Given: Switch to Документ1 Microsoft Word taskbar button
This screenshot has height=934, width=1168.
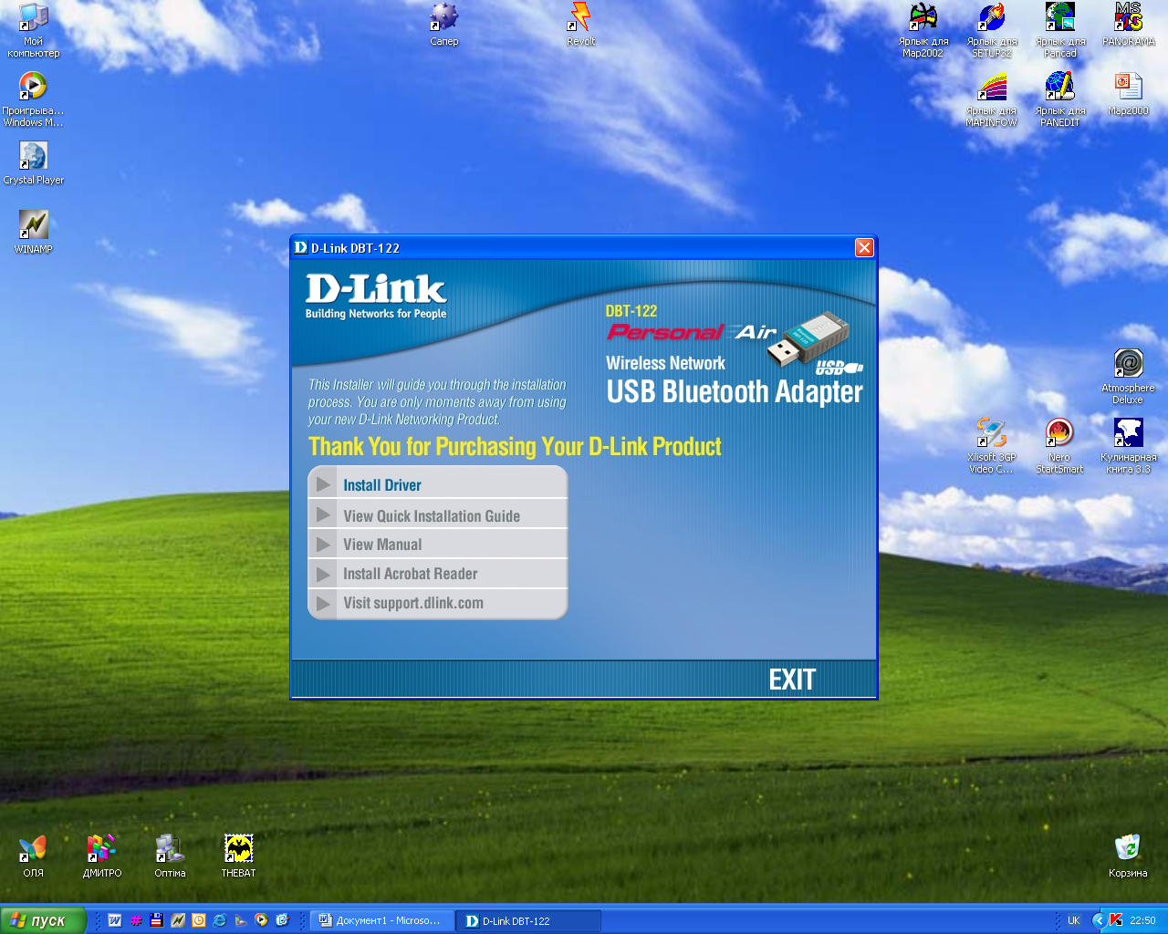Looking at the screenshot, I should pyautogui.click(x=382, y=920).
